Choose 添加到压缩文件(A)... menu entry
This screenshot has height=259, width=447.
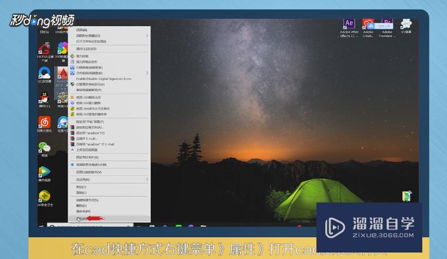pyautogui.click(x=109, y=127)
